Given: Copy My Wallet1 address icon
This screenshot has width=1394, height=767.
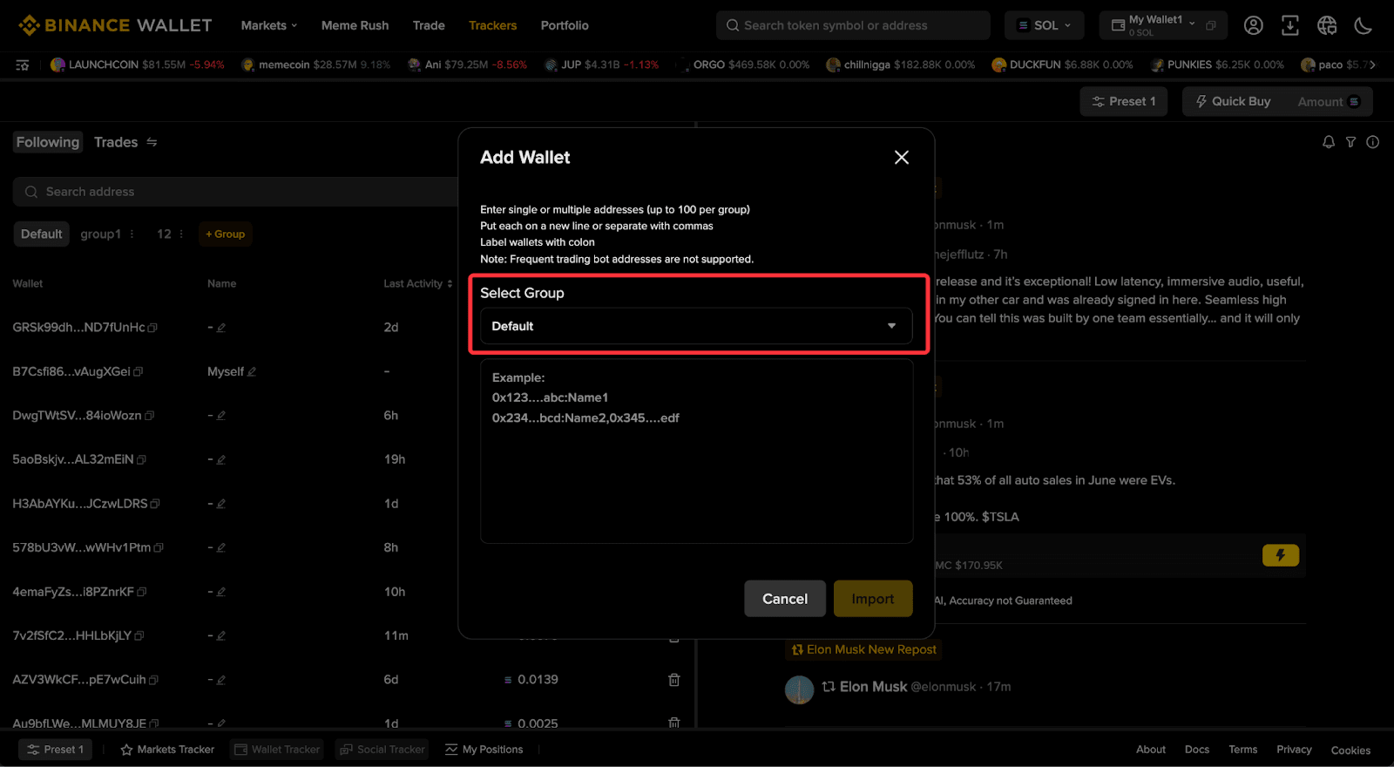Looking at the screenshot, I should click(1211, 25).
